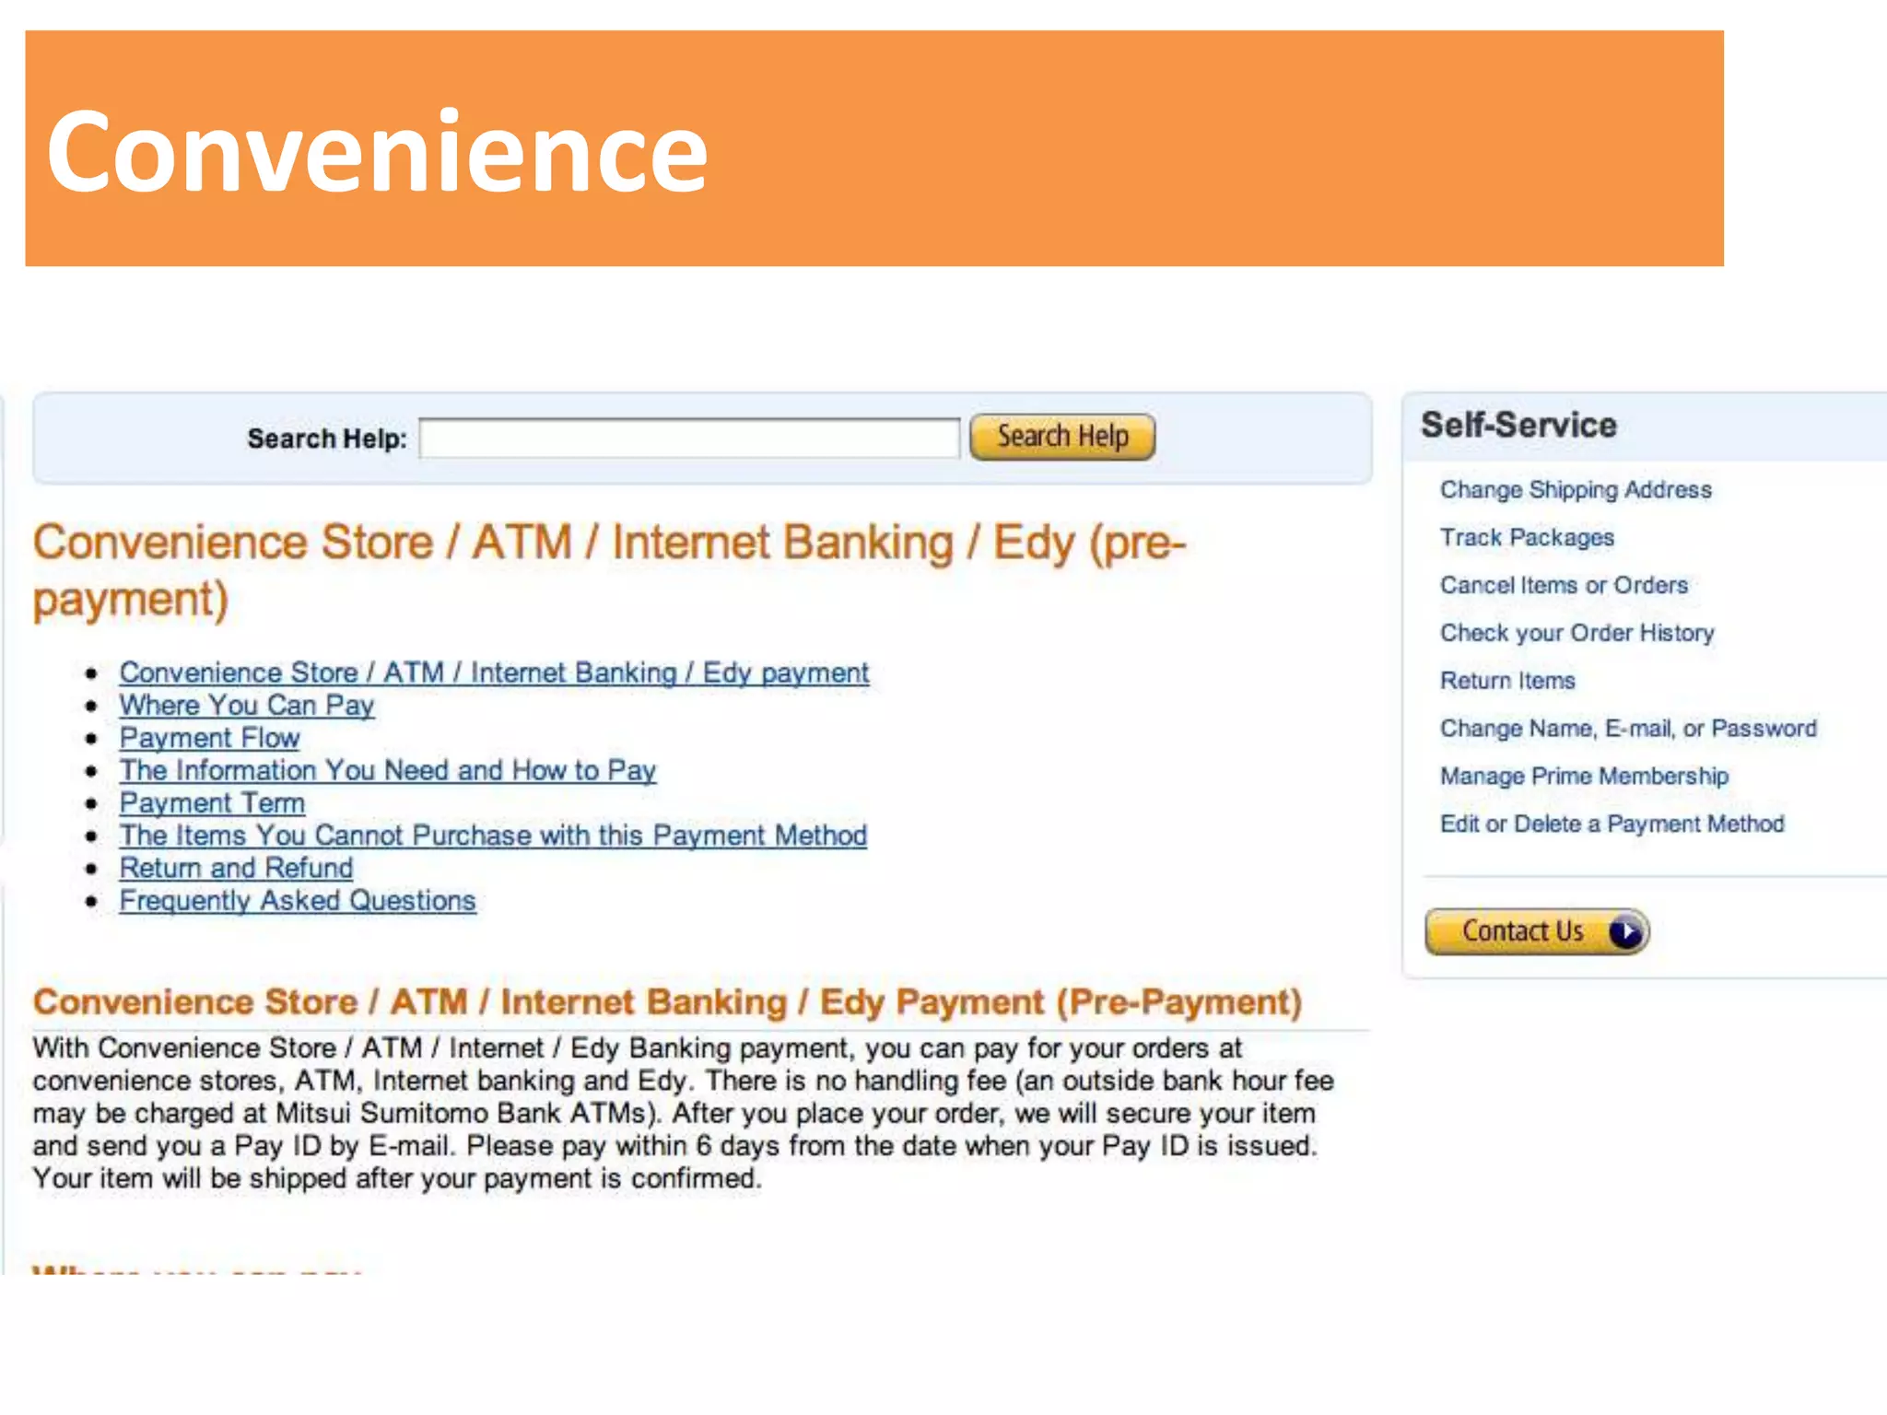Open the Return and Refund link
Viewport: 1887px width, 1415px height.
236,868
